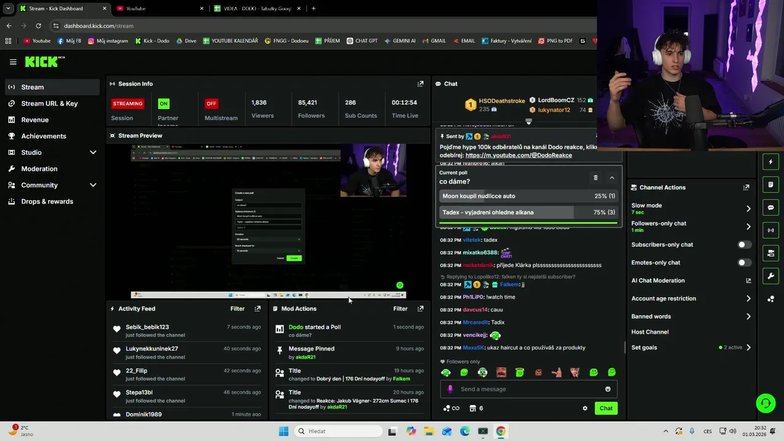This screenshot has width=784, height=441.
Task: Open Drops & rewards in the sidebar
Action: pyautogui.click(x=52, y=202)
